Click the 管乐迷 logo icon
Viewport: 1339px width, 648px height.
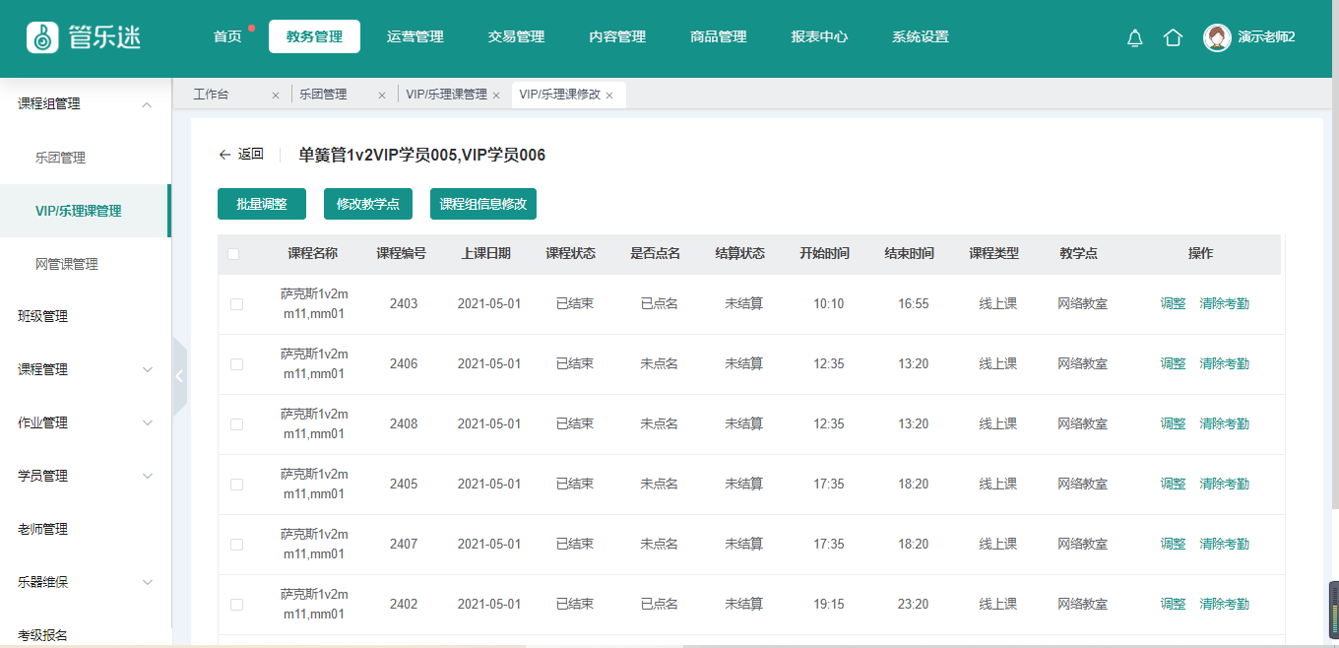tap(42, 37)
